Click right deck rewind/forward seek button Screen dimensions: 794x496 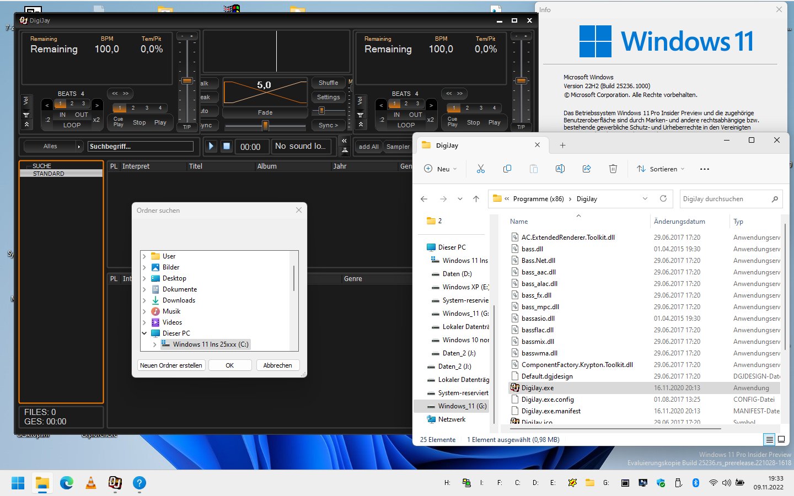click(454, 94)
